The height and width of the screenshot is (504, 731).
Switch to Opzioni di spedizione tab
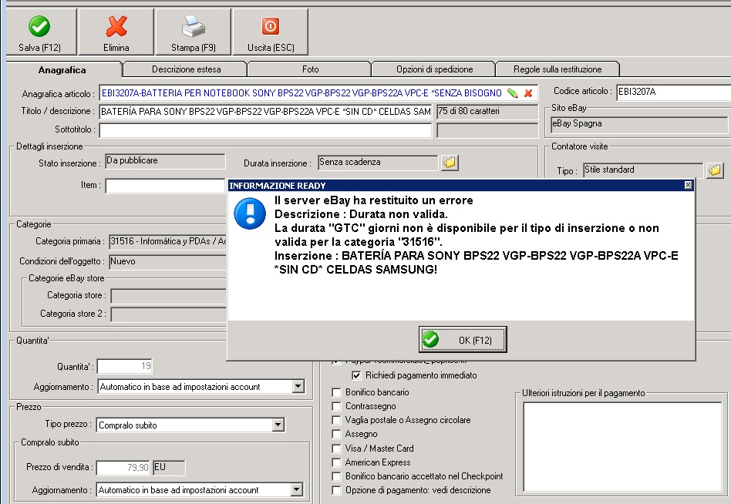[x=434, y=69]
